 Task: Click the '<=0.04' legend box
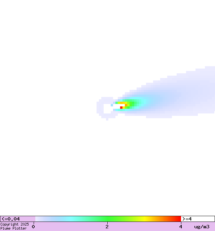pos(18,219)
